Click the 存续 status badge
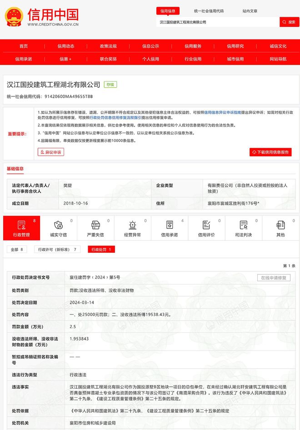300x430 pixels. click(x=110, y=85)
